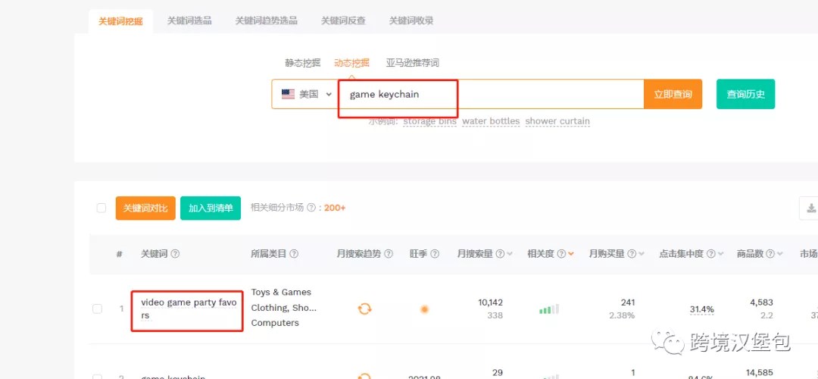Viewport: 818px width, 379px height.
Task: Toggle the select-all checkbox beside 关键词对比
Action: tap(101, 208)
